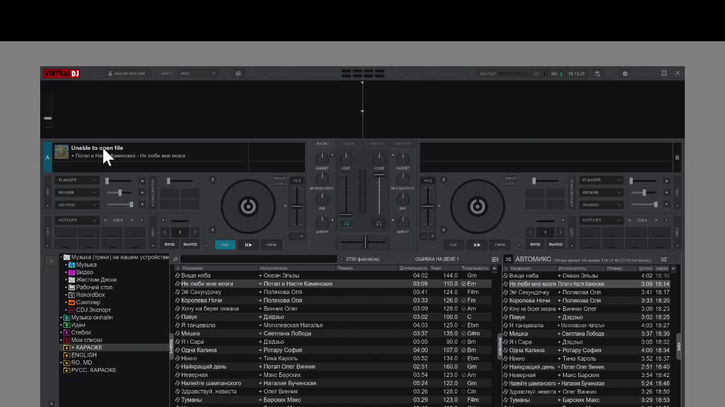
Task: Click deck A loop ВХОД button
Action: click(169, 244)
